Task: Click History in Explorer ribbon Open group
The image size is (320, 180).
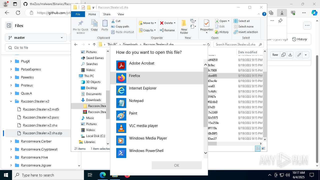Action: pyautogui.click(x=222, y=32)
